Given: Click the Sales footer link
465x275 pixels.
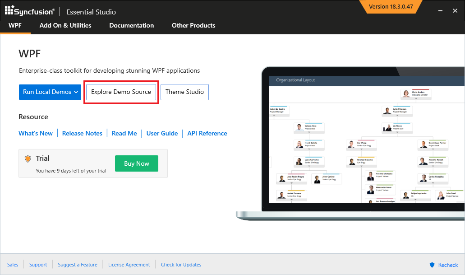Looking at the screenshot, I should (13, 265).
